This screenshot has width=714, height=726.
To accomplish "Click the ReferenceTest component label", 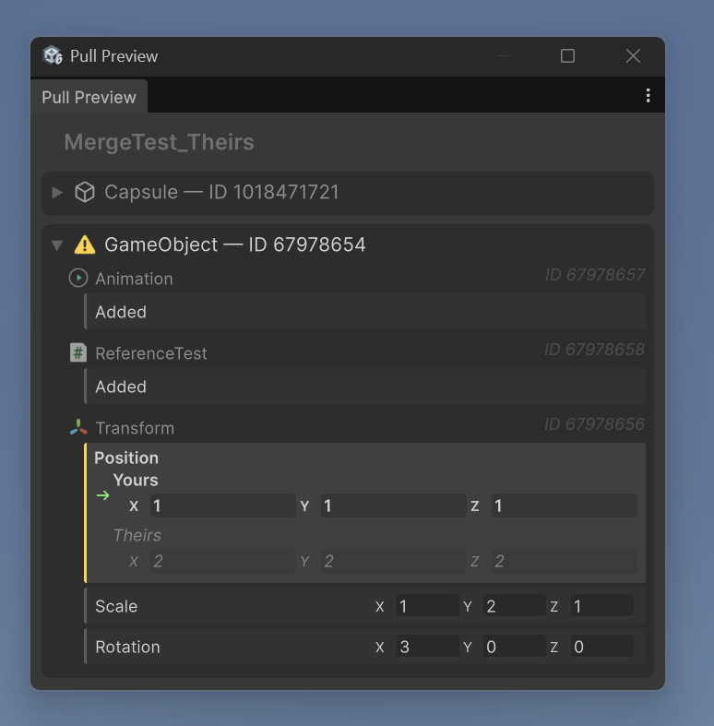I will click(x=151, y=353).
